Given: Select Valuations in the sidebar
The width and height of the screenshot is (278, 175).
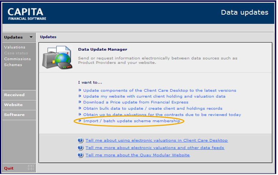Looking at the screenshot, I should (15, 47).
